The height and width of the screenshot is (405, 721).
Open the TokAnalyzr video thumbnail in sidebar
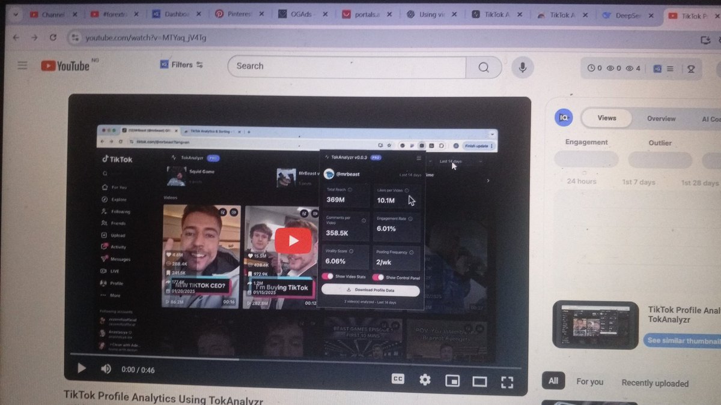[595, 325]
